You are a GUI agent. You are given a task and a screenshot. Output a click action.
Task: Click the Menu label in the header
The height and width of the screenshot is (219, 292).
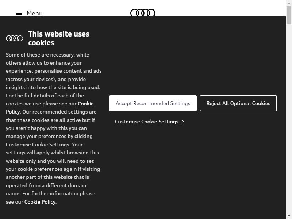(35, 14)
